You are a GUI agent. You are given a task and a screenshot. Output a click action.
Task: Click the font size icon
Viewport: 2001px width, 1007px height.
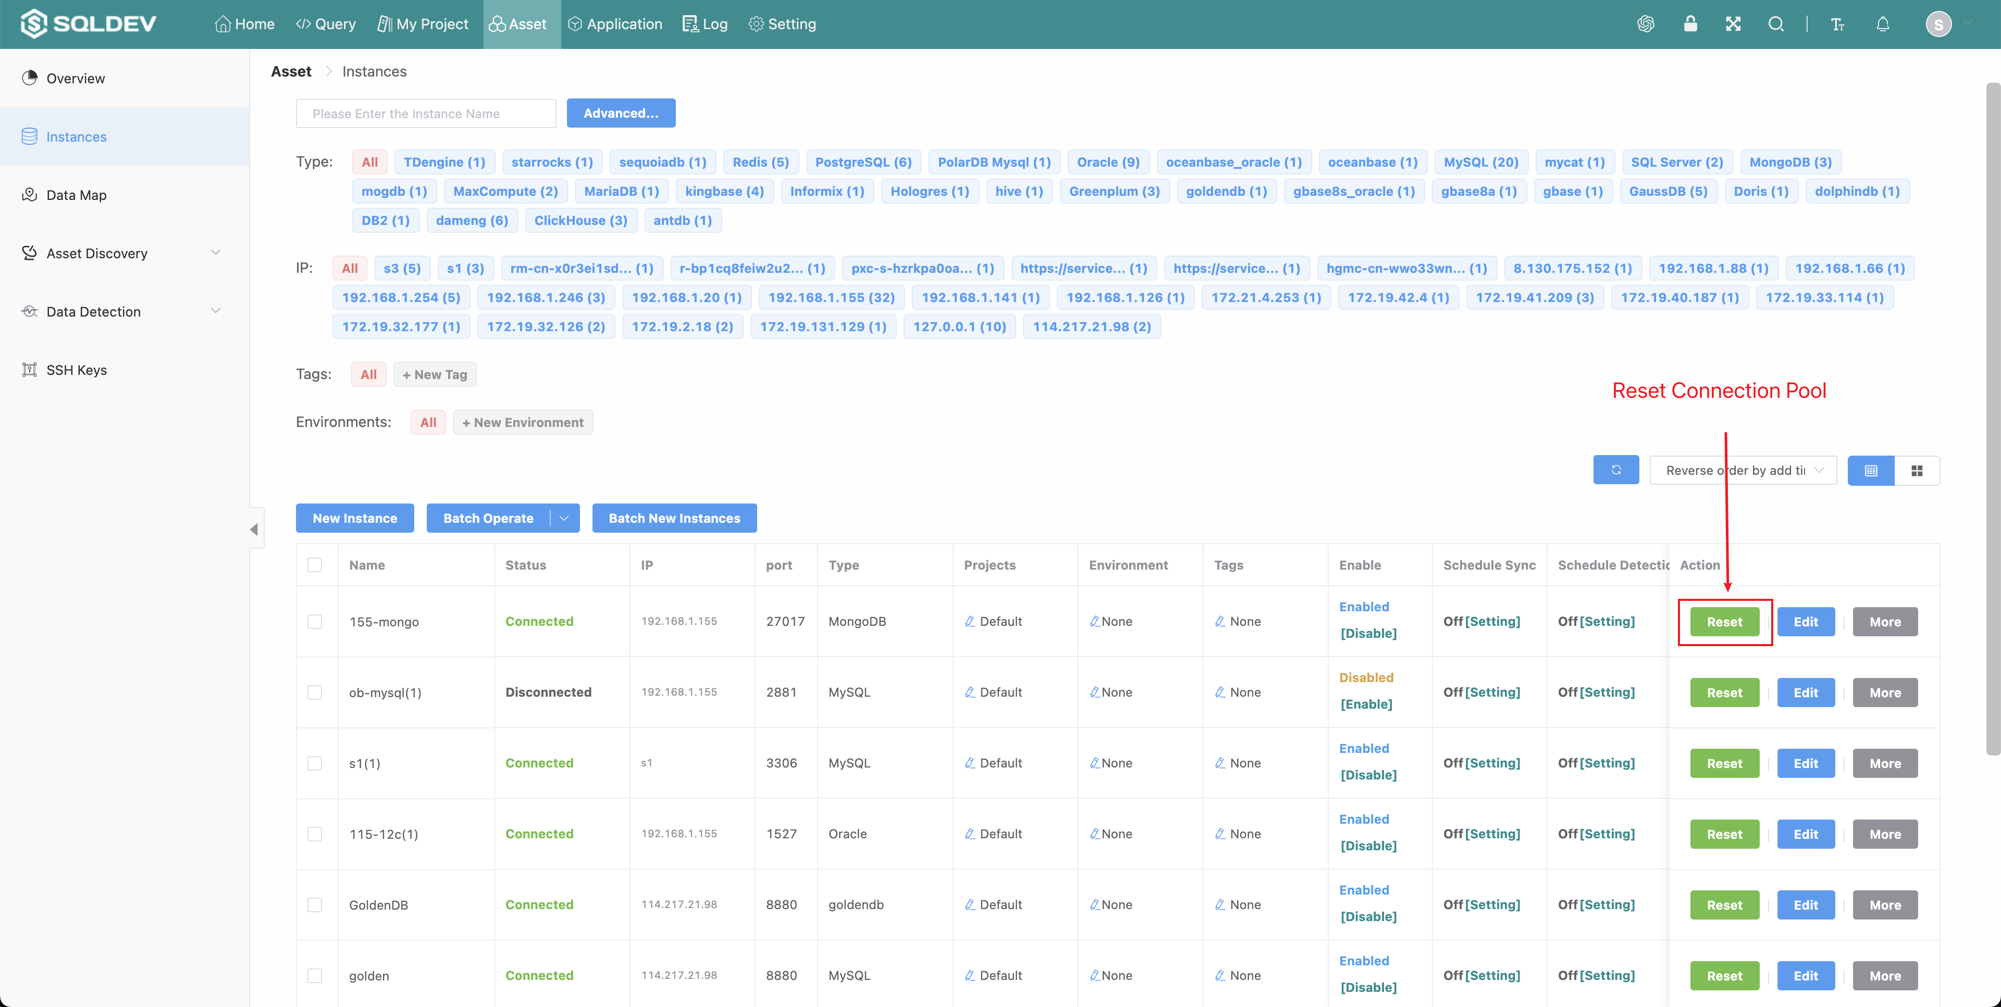tap(1837, 24)
